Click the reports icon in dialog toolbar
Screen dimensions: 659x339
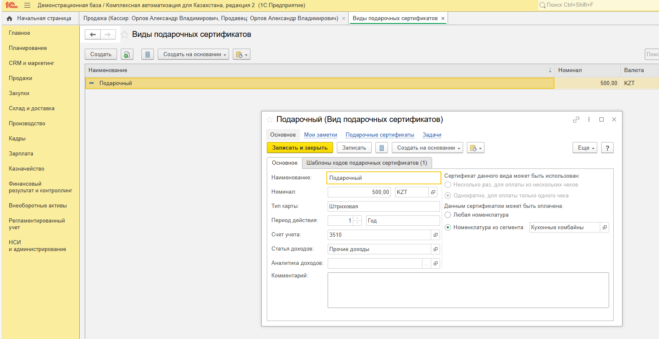coord(381,148)
